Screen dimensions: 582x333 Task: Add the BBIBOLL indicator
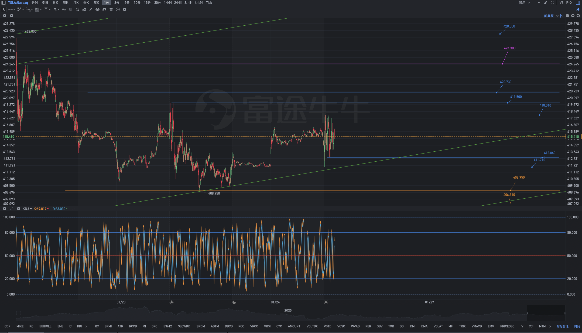point(45,326)
